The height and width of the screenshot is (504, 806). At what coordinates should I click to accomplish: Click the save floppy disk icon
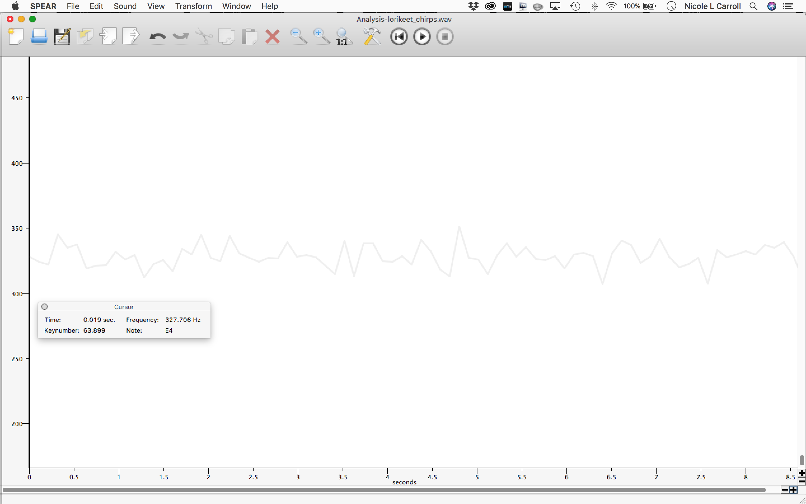(x=62, y=36)
